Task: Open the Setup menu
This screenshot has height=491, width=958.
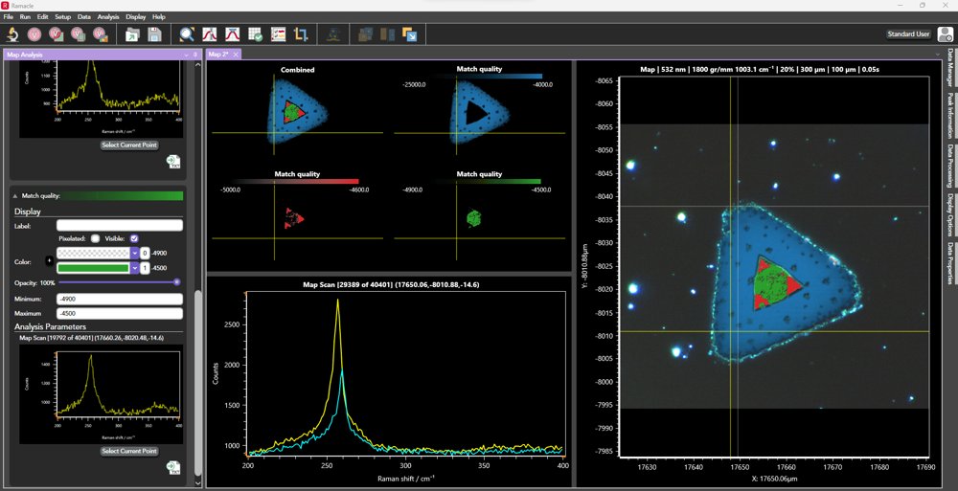Action: [x=63, y=17]
